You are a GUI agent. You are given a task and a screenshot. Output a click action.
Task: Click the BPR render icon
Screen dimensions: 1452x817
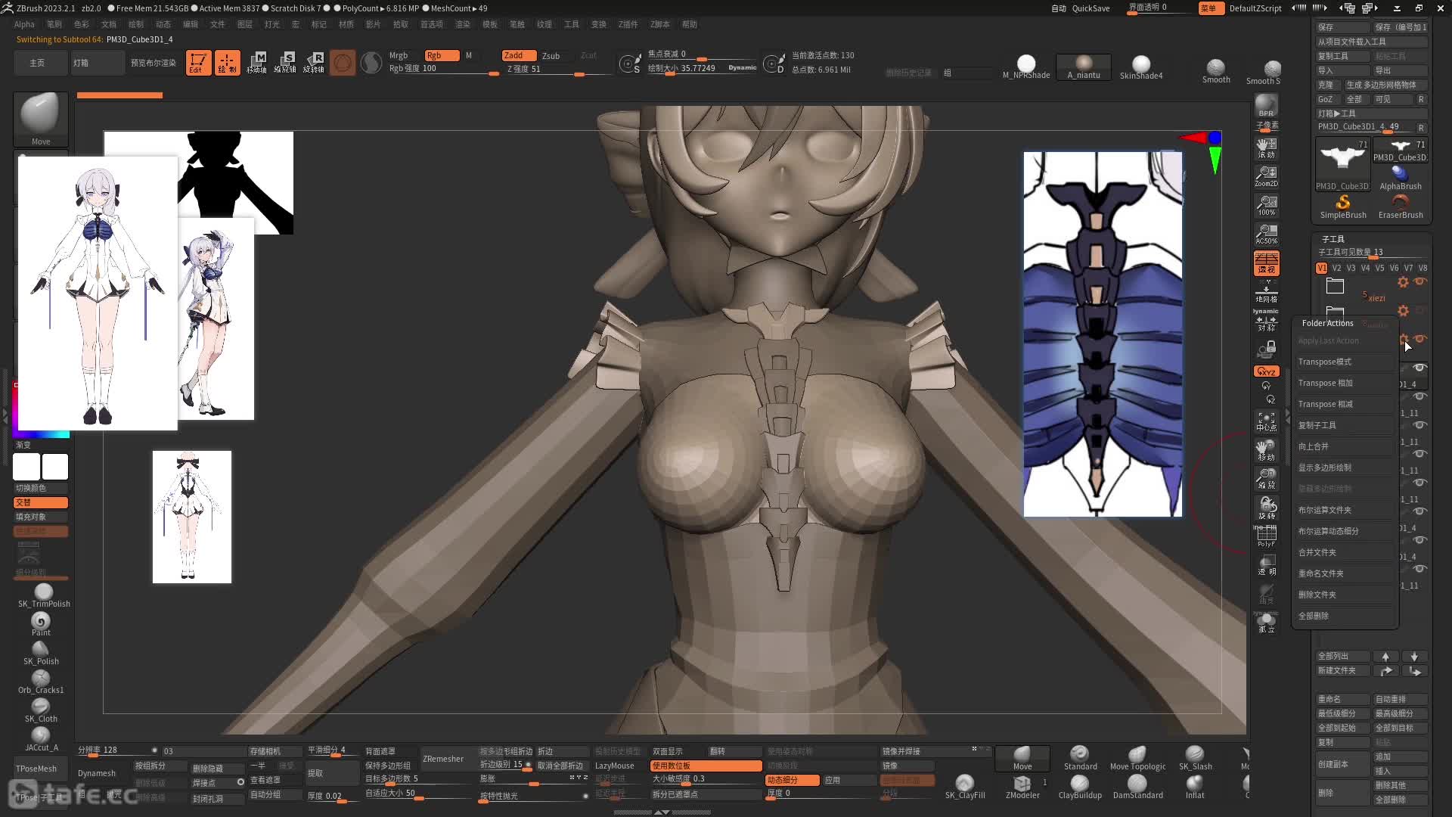click(x=1266, y=105)
